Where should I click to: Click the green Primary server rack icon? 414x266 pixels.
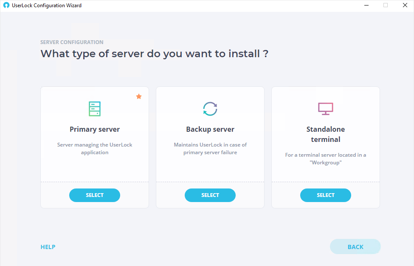pos(95,109)
